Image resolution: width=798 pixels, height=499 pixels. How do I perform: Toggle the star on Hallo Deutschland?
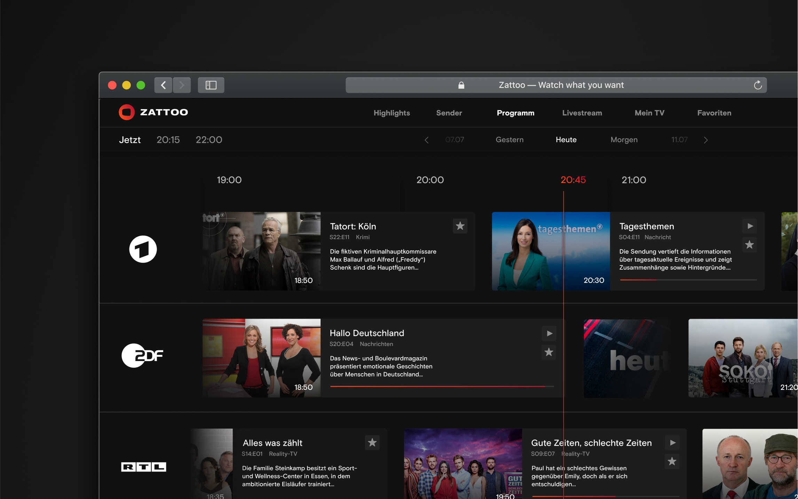pyautogui.click(x=549, y=352)
